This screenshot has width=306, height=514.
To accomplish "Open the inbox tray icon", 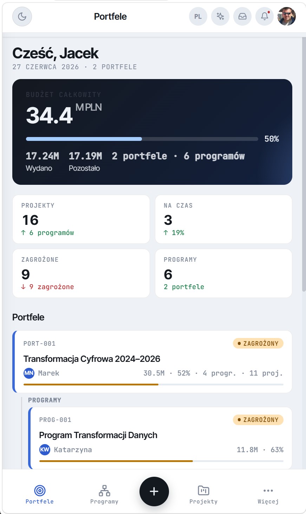I will pos(242,17).
